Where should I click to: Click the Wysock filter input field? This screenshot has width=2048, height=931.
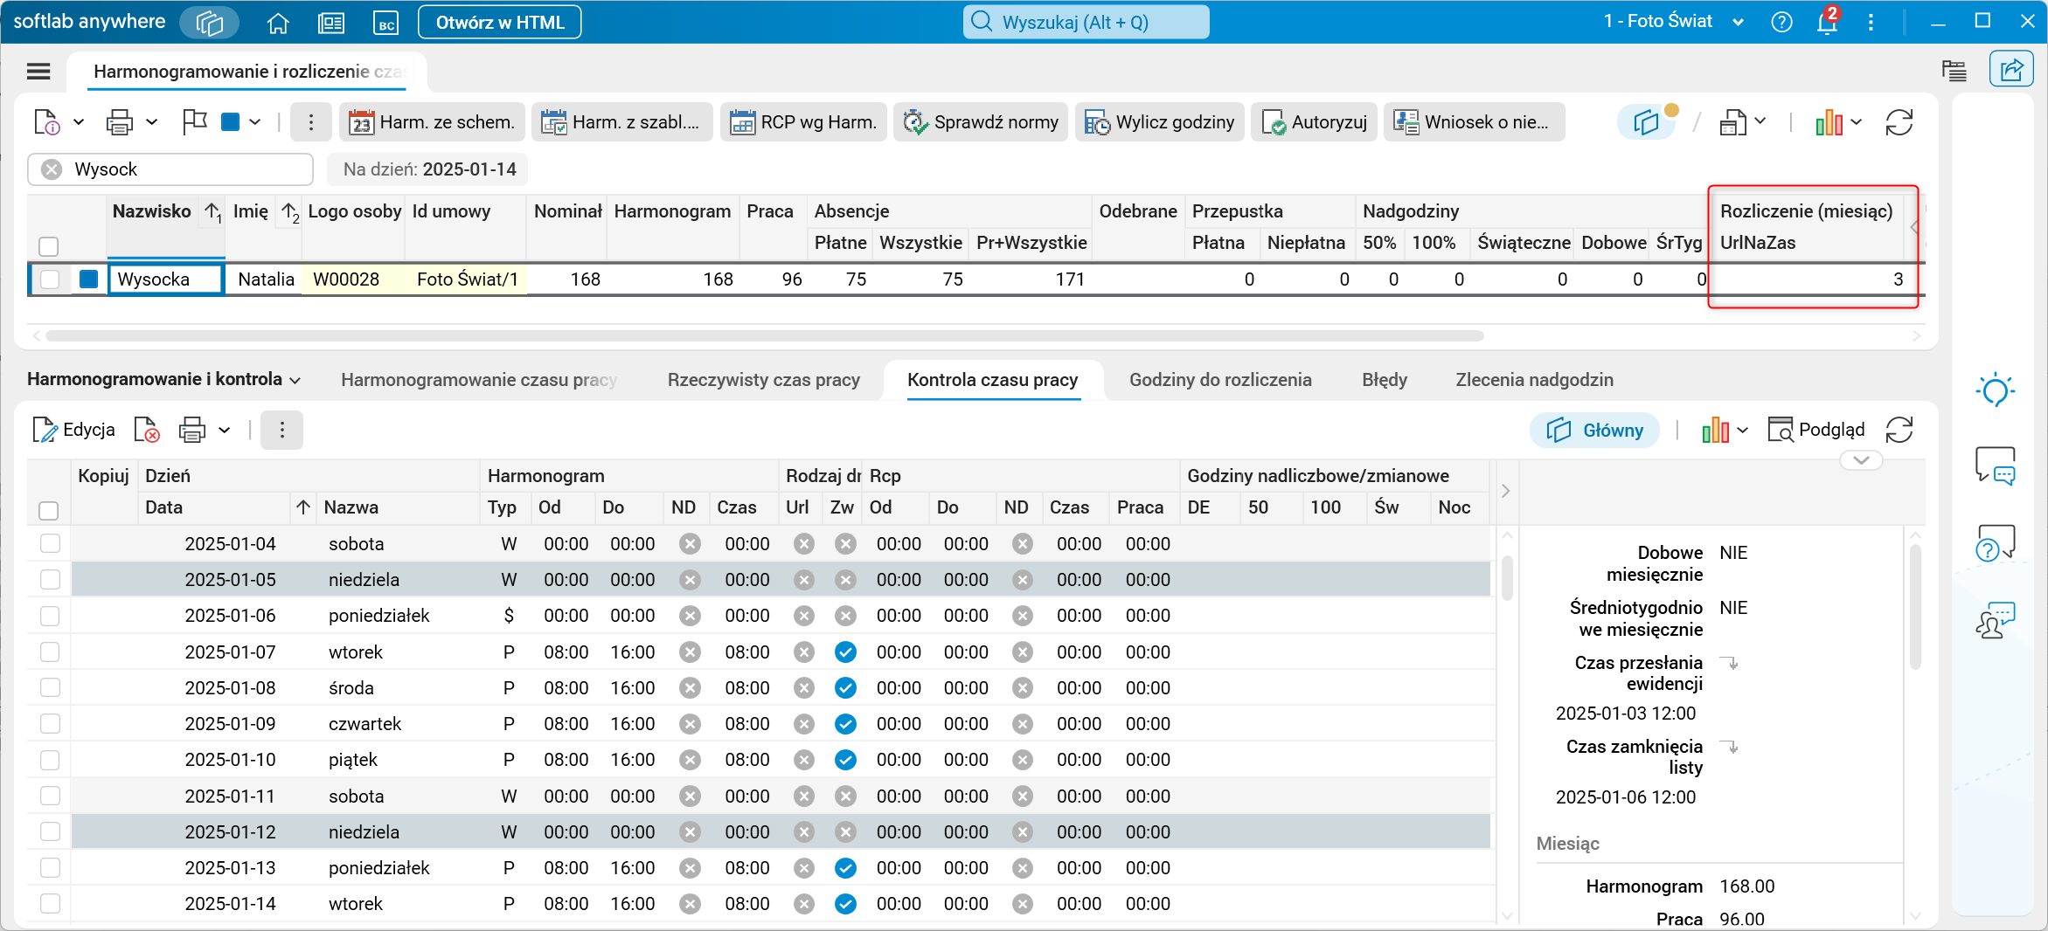coord(170,169)
